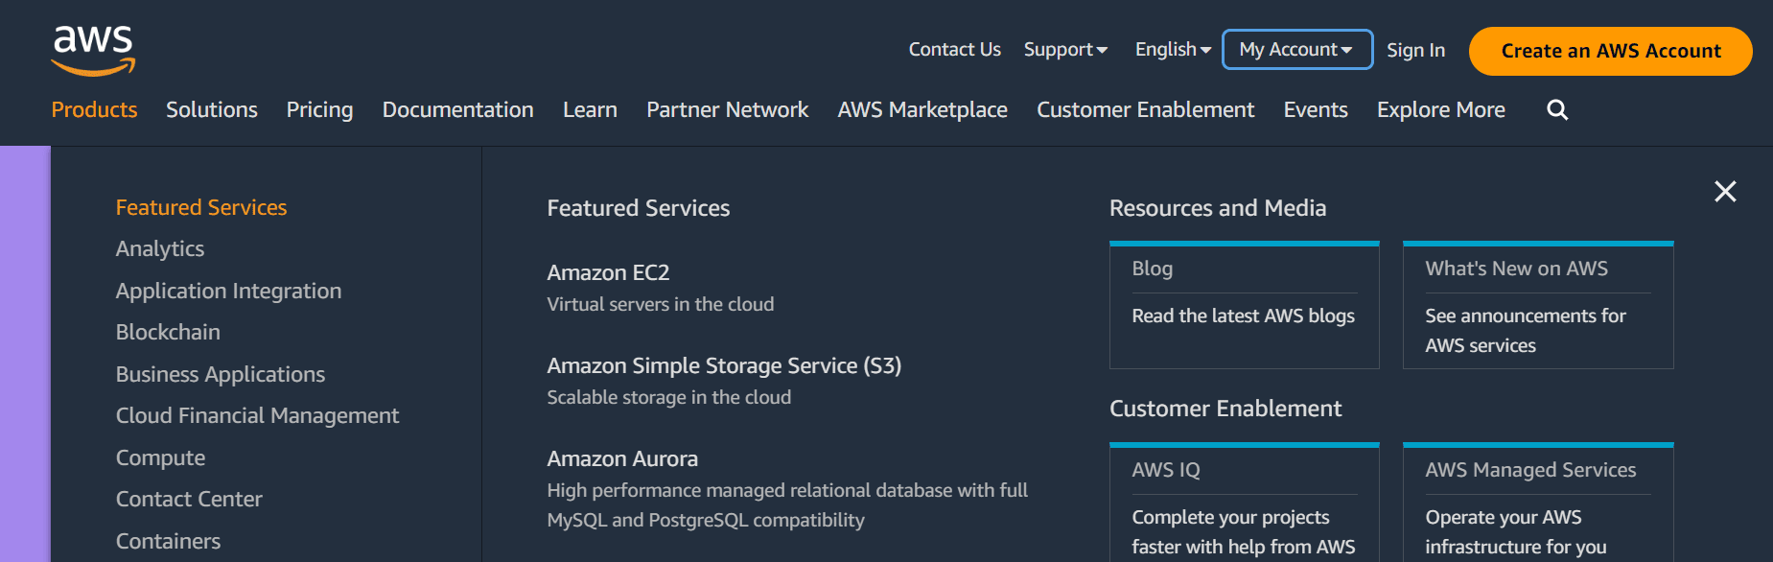Screen dimensions: 1773x562
Task: Click Sign In
Action: coord(1415,51)
